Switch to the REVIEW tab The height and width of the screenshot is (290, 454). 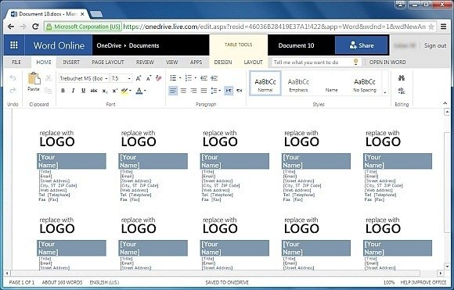pyautogui.click(x=145, y=63)
